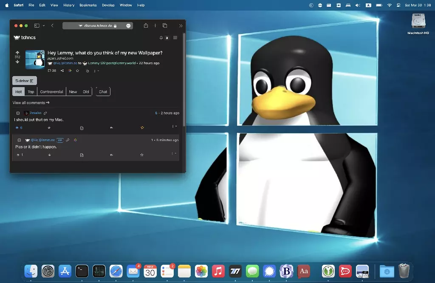The width and height of the screenshot is (435, 283).
Task: Open Safari tab group dropdown chevron
Action: coord(44,25)
